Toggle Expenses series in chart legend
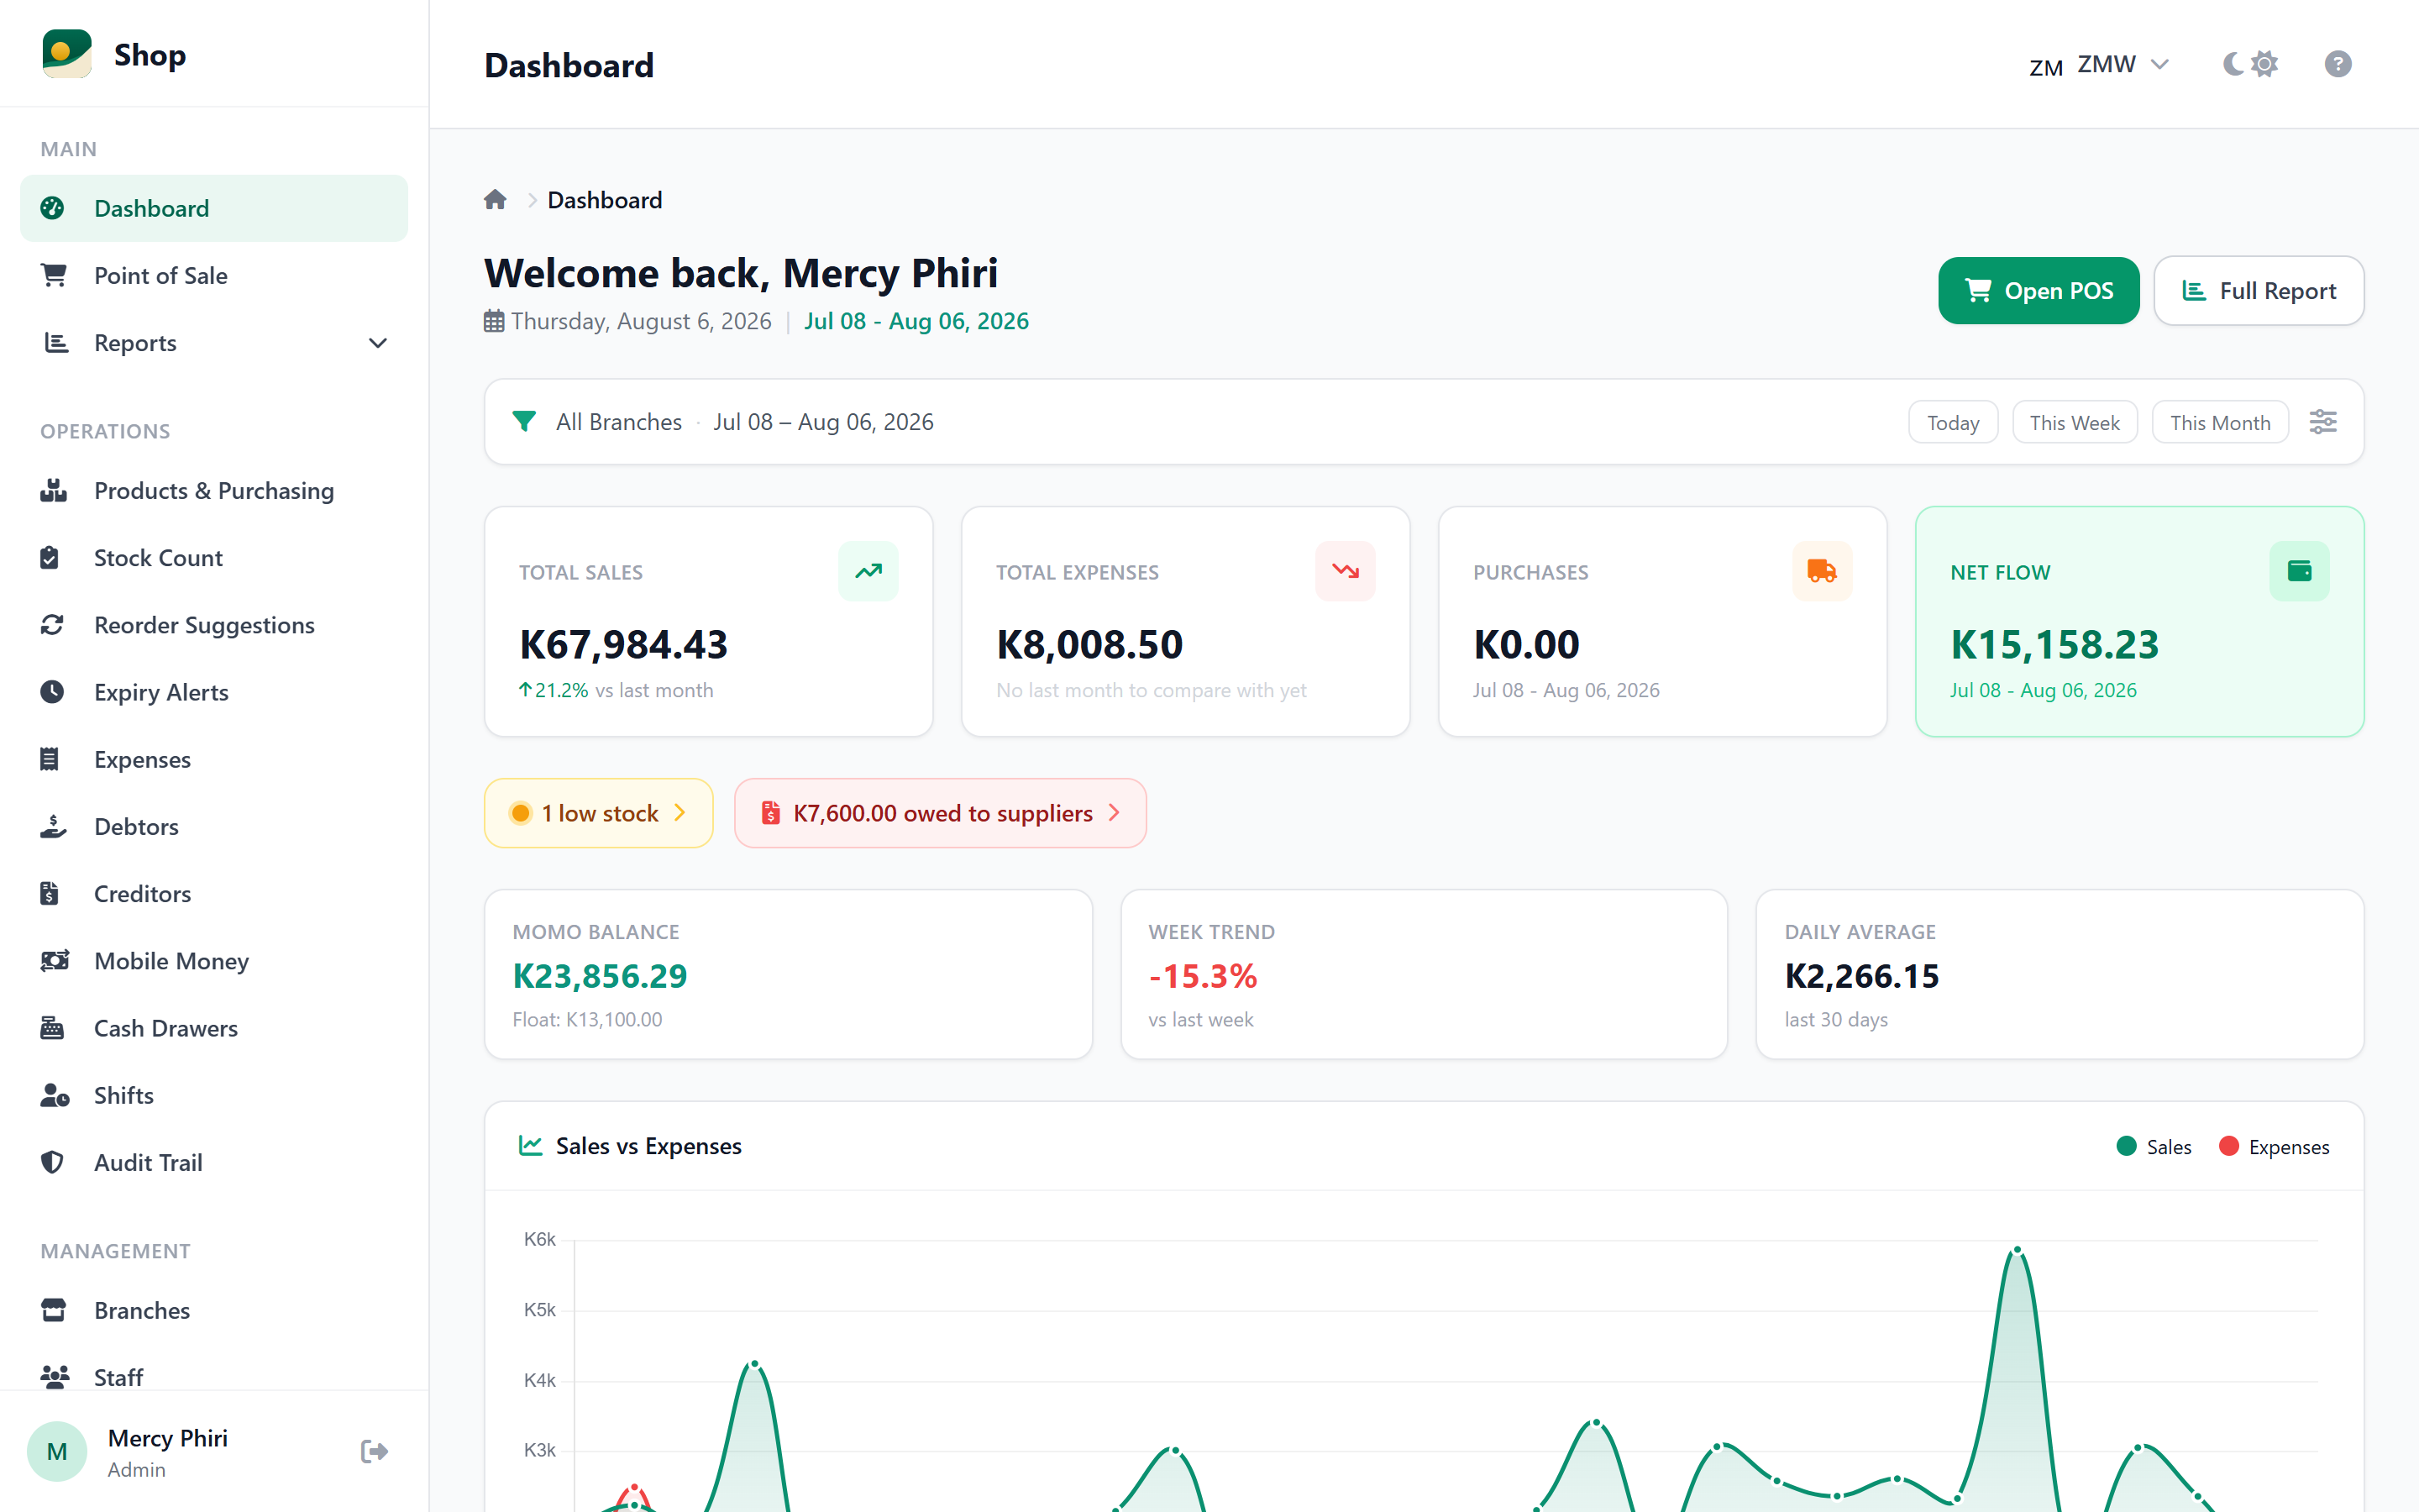The width and height of the screenshot is (2419, 1512). tap(2273, 1146)
